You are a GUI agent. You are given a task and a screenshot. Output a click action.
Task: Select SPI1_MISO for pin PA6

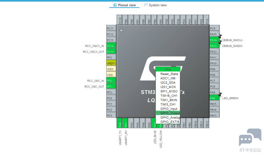(x=168, y=91)
